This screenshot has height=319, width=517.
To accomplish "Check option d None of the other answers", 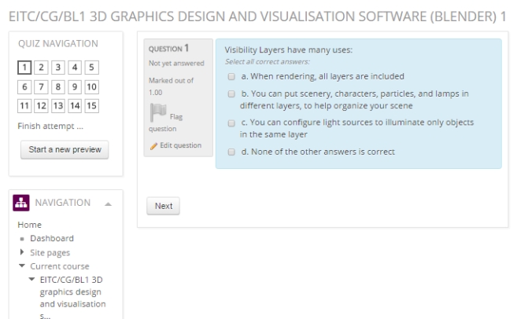I will coord(231,151).
